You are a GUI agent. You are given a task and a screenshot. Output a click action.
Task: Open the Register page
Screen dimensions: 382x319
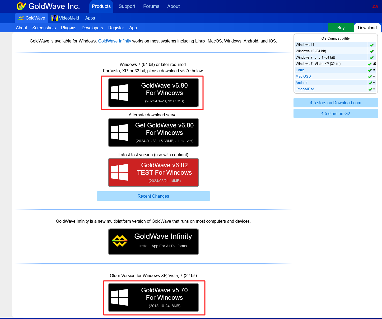pos(116,28)
